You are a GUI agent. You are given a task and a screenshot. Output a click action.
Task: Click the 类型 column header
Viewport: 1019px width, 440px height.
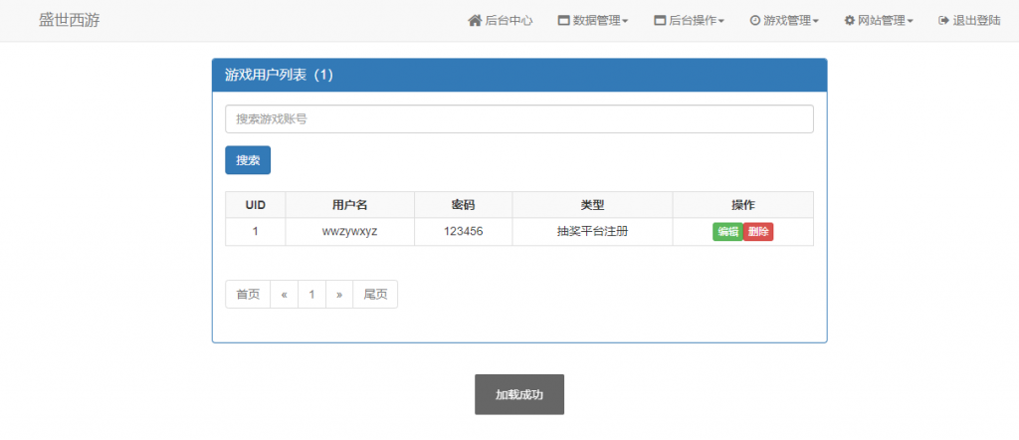pos(593,205)
